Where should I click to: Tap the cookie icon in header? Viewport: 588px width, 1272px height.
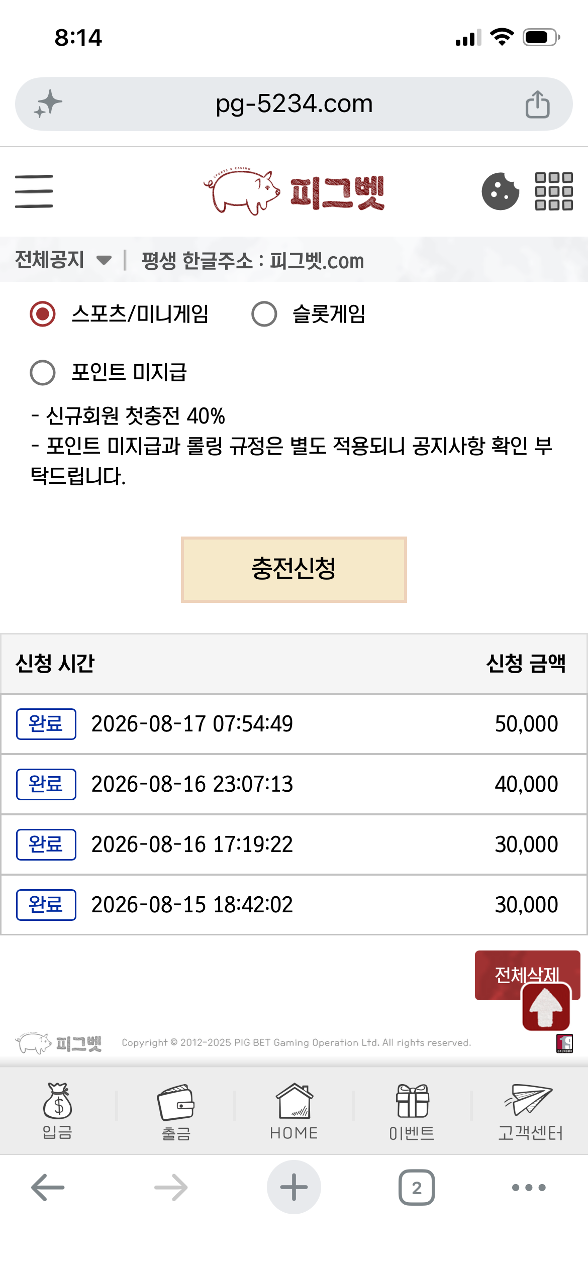[x=500, y=191]
